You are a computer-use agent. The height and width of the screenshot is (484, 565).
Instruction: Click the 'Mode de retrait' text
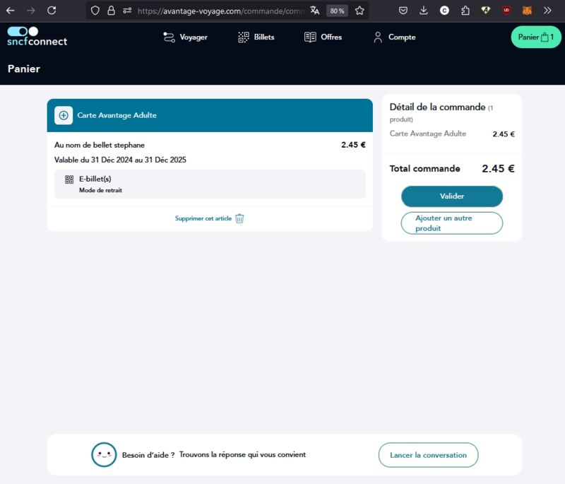click(x=100, y=190)
